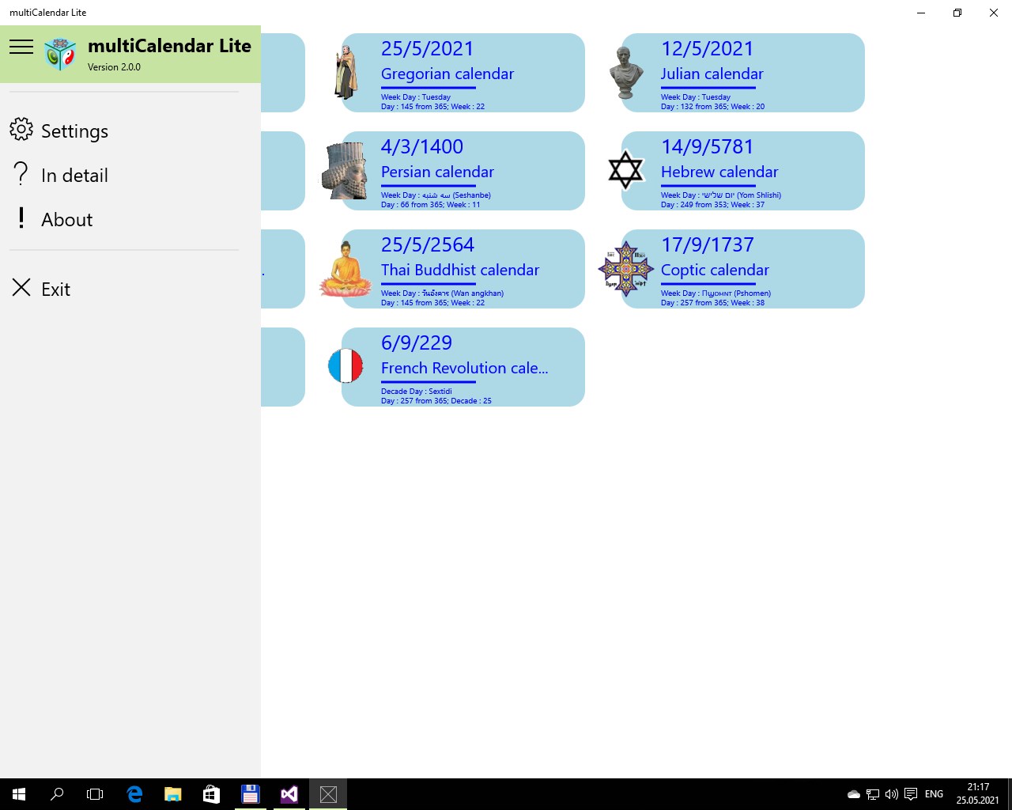Click "Day : 257 from 365; Decade : 25" text

[x=436, y=400]
